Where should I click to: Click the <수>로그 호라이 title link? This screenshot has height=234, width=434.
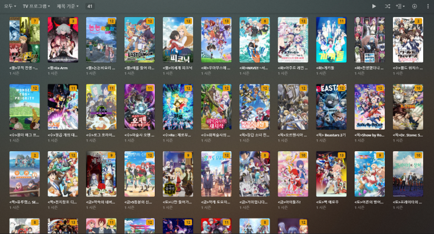(x=101, y=135)
